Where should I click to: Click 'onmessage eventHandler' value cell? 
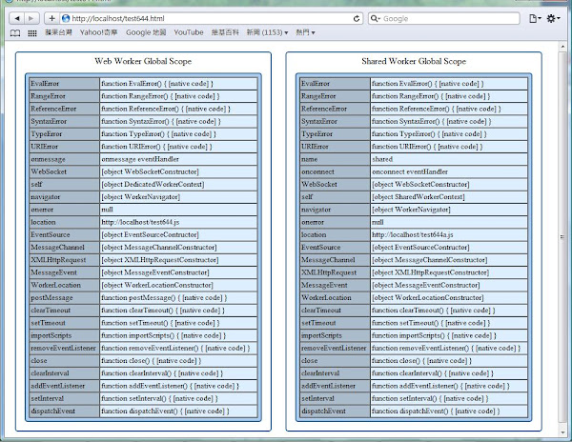178,159
